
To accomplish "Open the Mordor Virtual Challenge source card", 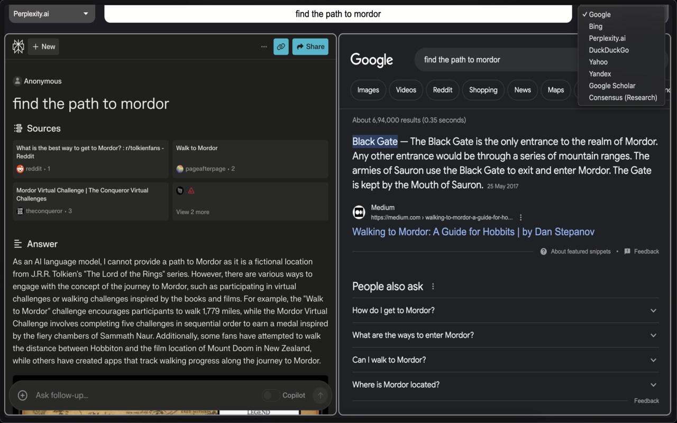I will pyautogui.click(x=91, y=201).
